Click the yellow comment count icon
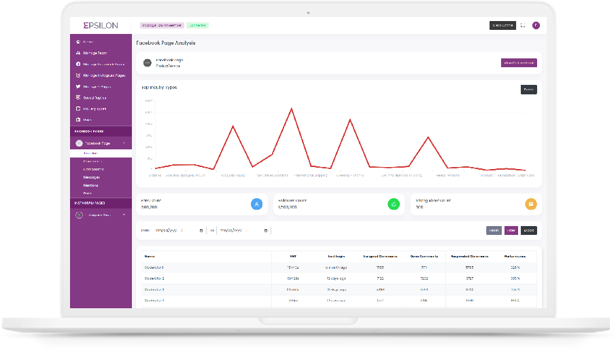616x351 pixels. (x=531, y=204)
